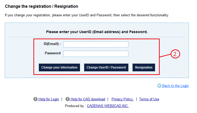Screen dimensions: 197x113
Task: Open the Help for CAD download link
Action: (88, 99)
